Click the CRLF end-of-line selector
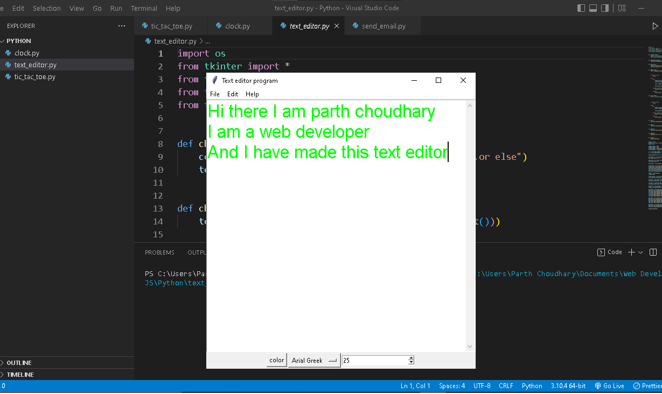This screenshot has height=394, width=662. tap(506, 386)
